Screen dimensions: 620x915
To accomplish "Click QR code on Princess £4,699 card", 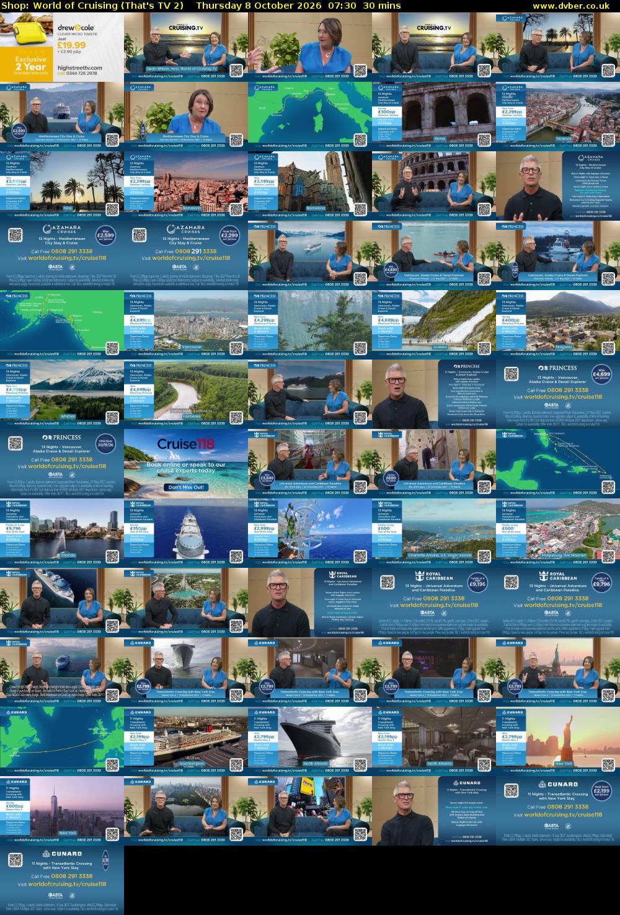I will pos(511,374).
